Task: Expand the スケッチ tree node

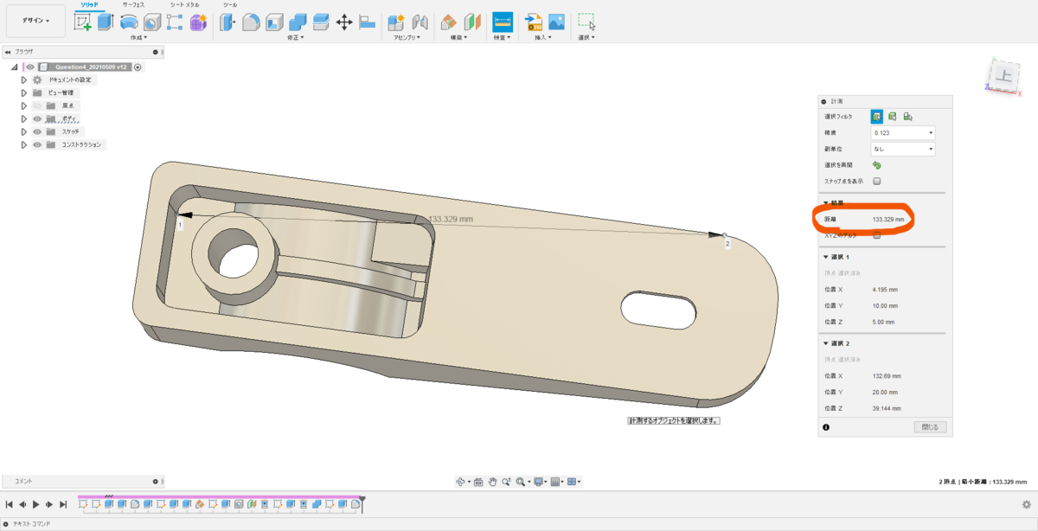Action: [x=24, y=131]
